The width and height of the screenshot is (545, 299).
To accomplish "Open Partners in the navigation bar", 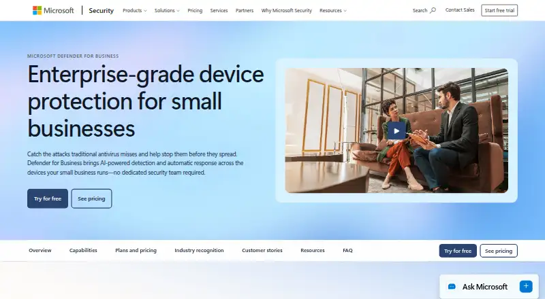I will point(245,10).
